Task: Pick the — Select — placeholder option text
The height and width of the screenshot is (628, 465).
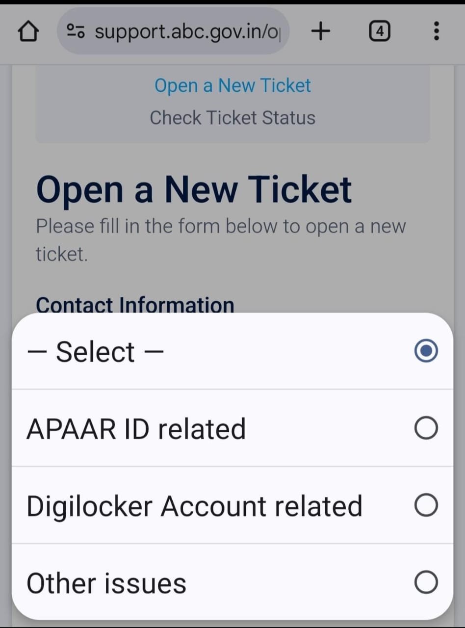Action: coord(96,351)
